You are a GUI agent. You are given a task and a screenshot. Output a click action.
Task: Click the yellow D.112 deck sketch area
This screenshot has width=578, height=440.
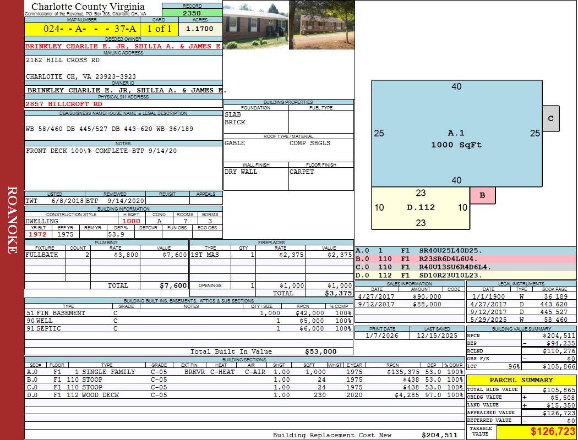pos(421,208)
